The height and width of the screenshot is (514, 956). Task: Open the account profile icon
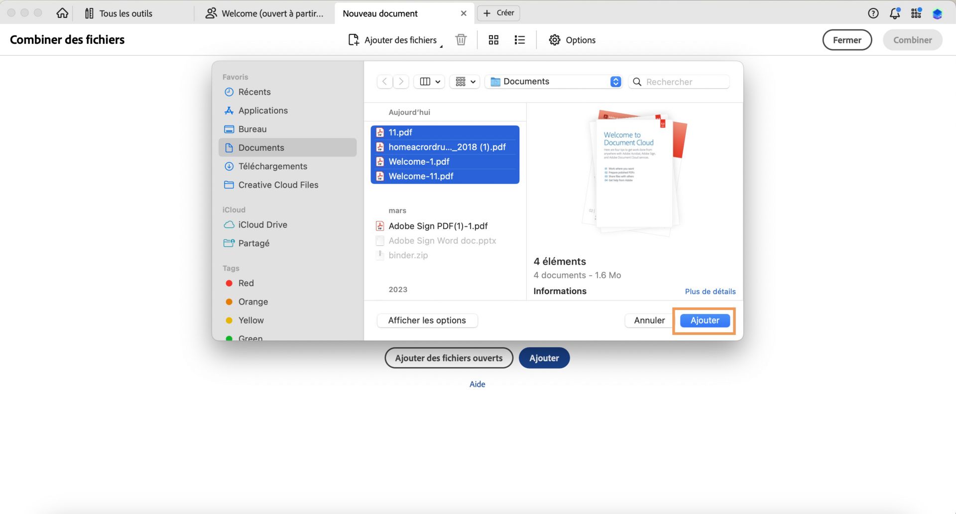937,13
